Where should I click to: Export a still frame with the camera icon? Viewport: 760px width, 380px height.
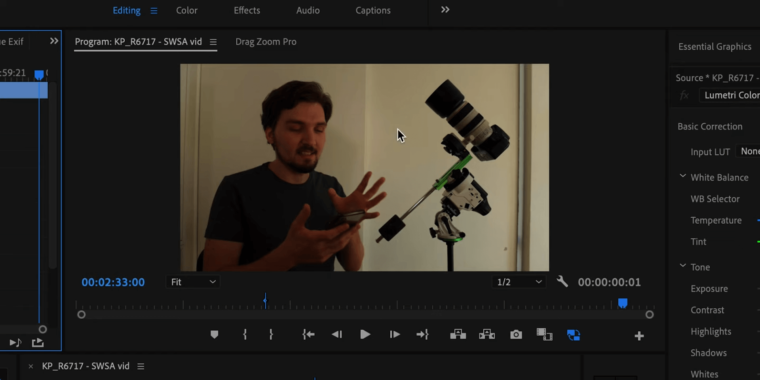pyautogui.click(x=516, y=334)
